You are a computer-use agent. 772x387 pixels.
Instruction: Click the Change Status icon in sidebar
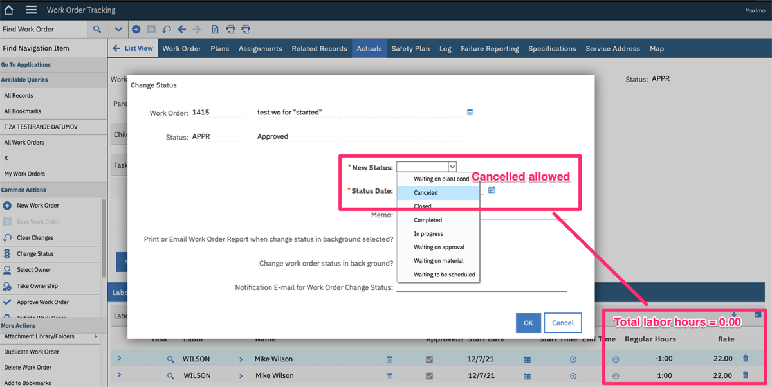click(7, 254)
